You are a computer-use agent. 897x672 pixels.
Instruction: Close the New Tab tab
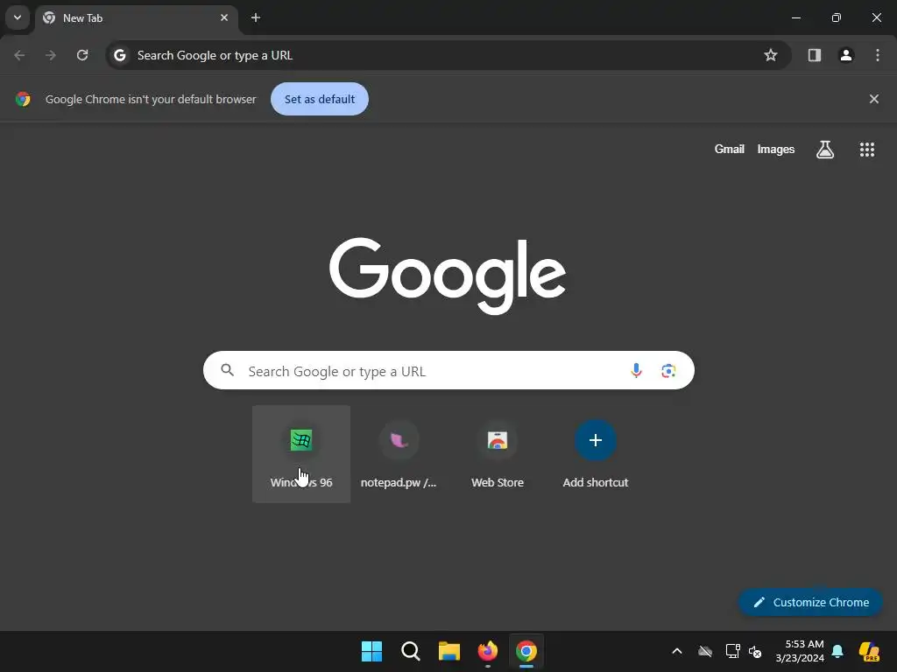click(224, 17)
